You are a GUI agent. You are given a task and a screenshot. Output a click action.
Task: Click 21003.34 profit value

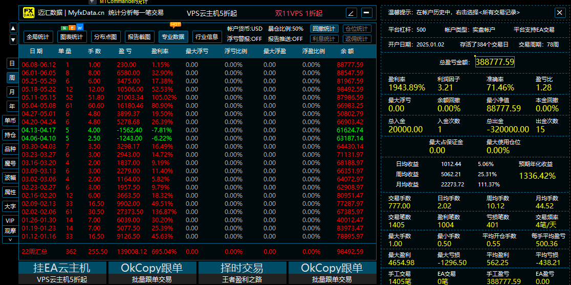(131, 98)
